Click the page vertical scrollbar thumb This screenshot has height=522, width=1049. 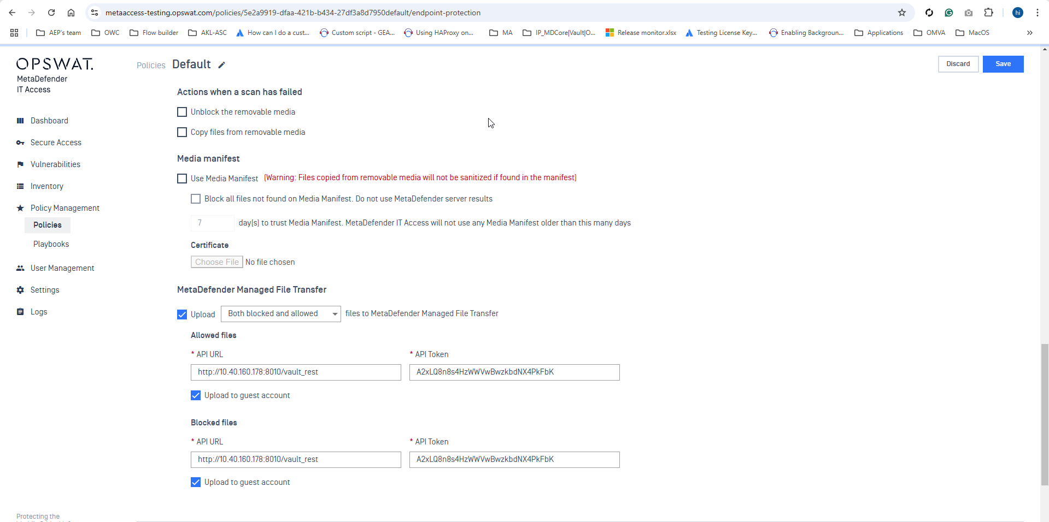(1045, 414)
